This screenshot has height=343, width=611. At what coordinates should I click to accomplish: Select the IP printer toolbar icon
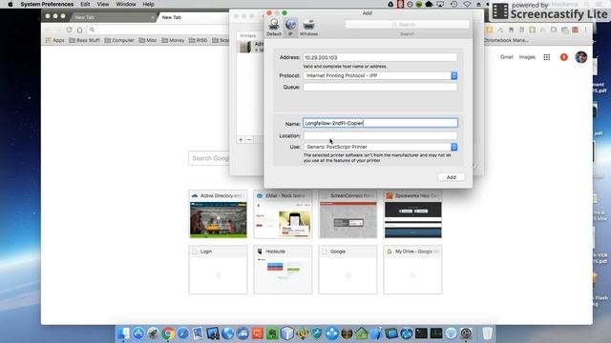point(290,27)
